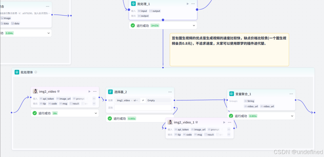324x157 pixels.
Task: Click the green success check beside 2m23s
Action: point(133,25)
